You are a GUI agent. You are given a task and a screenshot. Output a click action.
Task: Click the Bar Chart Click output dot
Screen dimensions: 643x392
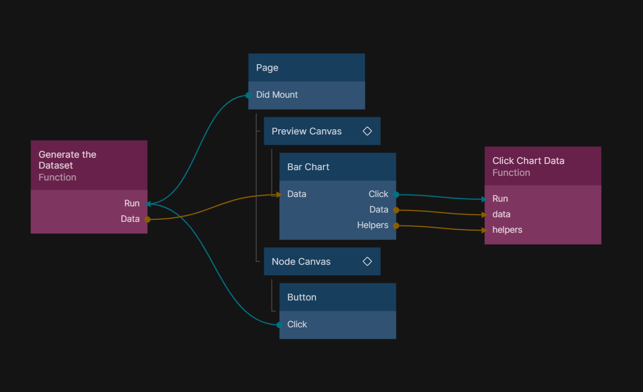(x=396, y=194)
